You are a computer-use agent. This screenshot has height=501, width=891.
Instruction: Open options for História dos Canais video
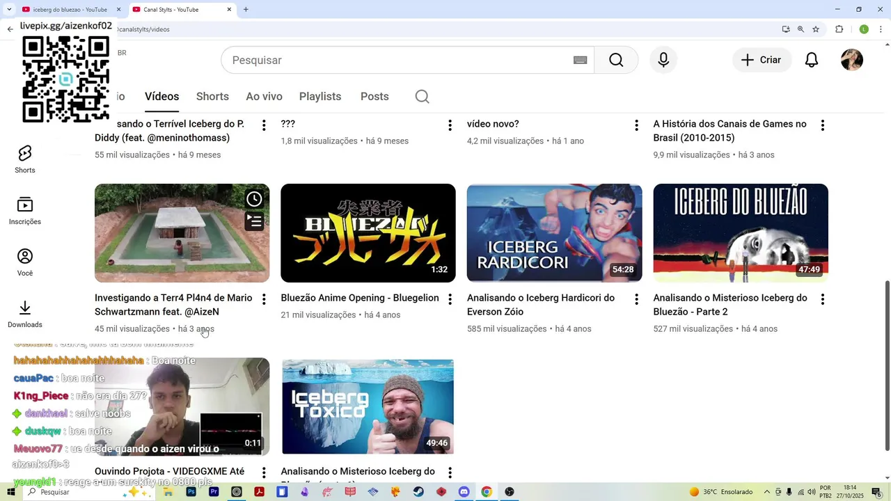click(823, 125)
